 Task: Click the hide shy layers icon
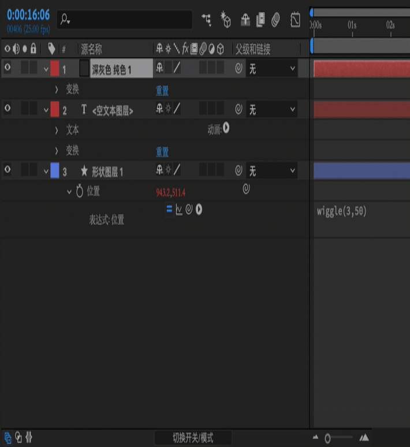click(245, 20)
